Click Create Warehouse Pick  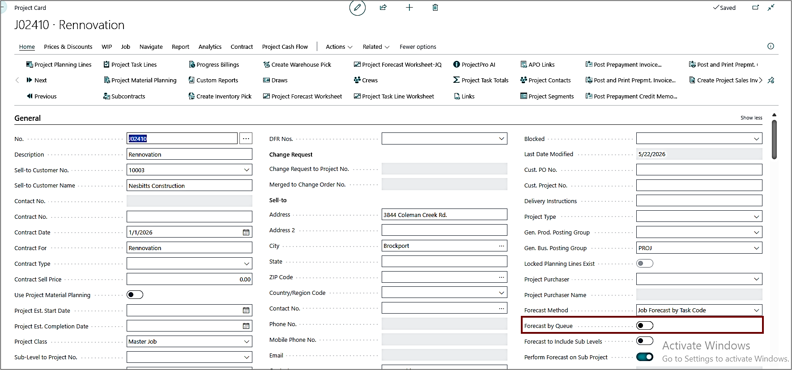pos(297,64)
